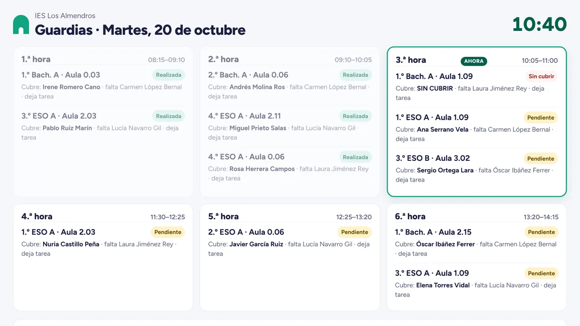The height and width of the screenshot is (326, 580).
Task: Open the 1.ª hora card header
Action: pyautogui.click(x=103, y=59)
